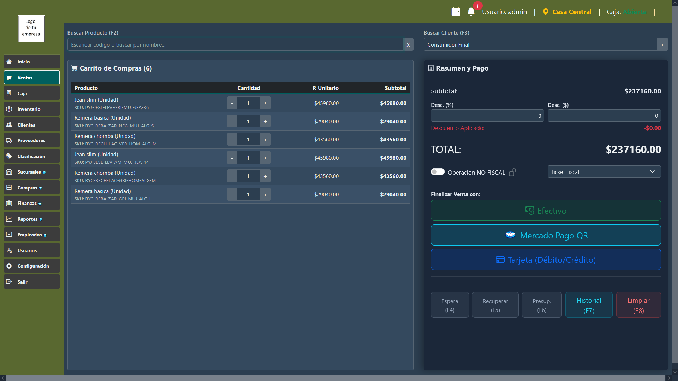Pay with Efectivo button

(546, 211)
